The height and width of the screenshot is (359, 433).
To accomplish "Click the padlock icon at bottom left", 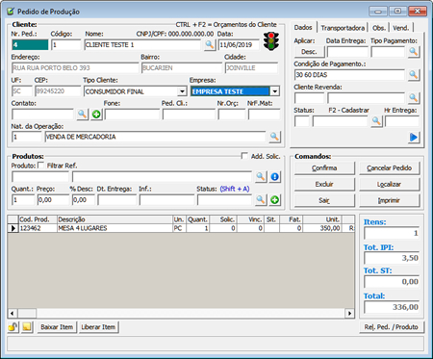I will click(13, 327).
